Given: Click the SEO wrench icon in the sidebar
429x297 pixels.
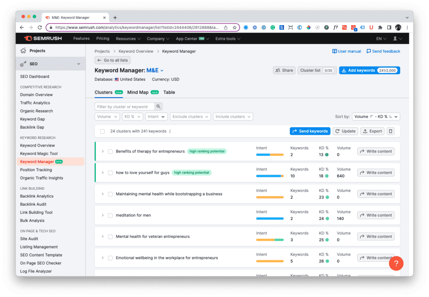Looking at the screenshot, I should 24,64.
